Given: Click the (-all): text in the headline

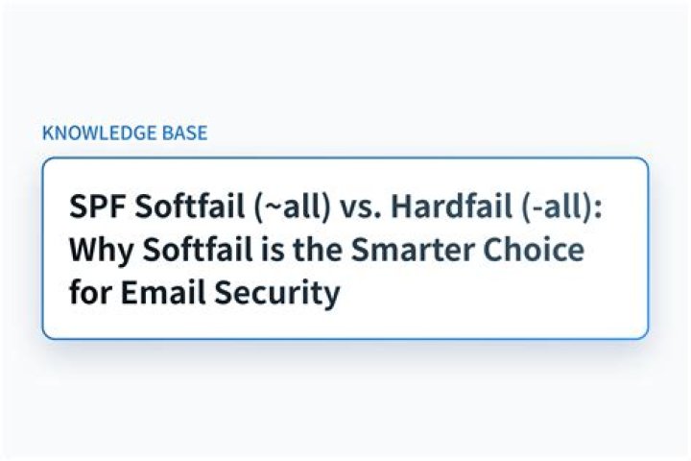Looking at the screenshot, I should [x=561, y=206].
